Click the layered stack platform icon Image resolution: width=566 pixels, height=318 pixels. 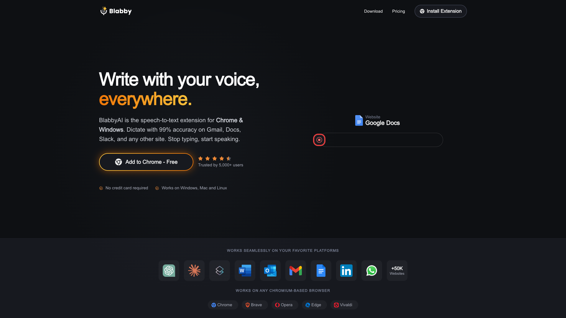(x=220, y=271)
